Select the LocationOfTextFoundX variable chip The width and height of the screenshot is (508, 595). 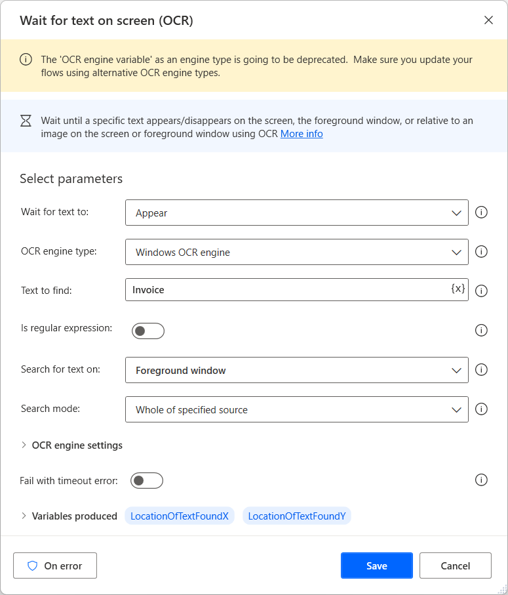pos(180,516)
